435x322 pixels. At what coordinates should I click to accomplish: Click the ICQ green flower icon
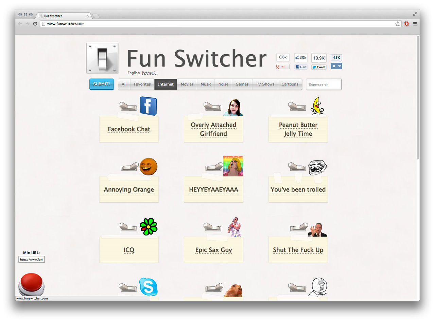tap(149, 227)
